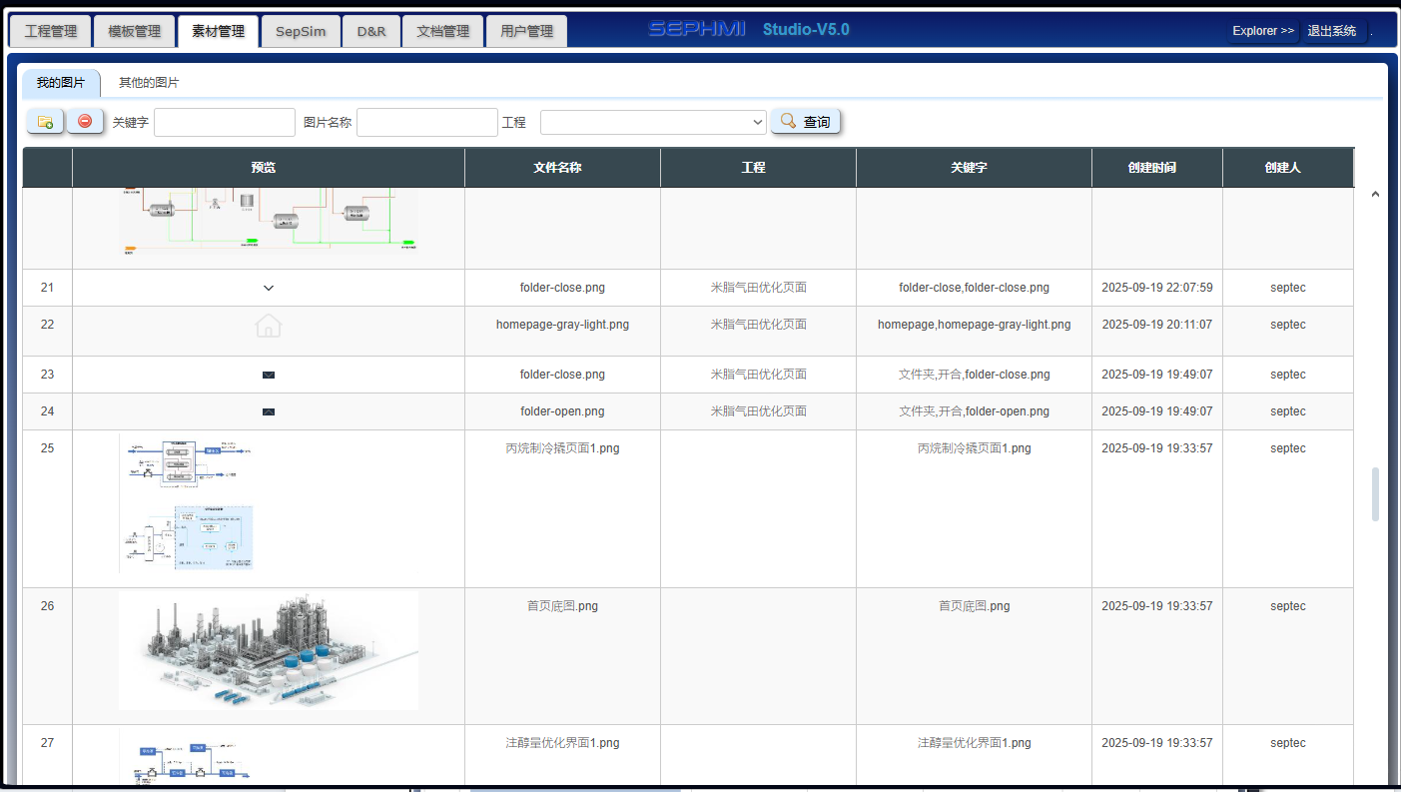Viewport: 1401px width, 792px height.
Task: Click the 查询 search button
Action: (x=805, y=122)
